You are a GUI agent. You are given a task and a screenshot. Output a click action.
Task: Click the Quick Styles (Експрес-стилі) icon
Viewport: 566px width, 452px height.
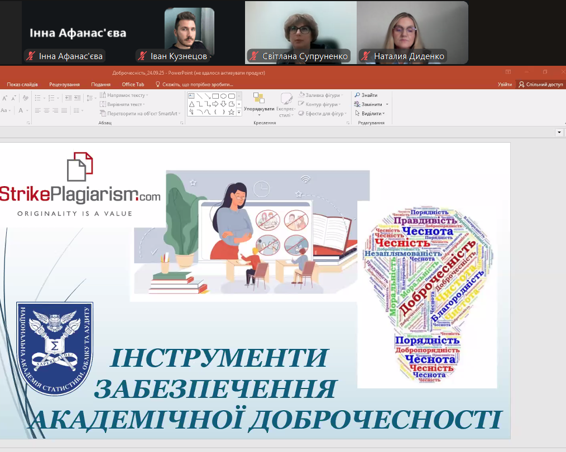286,102
